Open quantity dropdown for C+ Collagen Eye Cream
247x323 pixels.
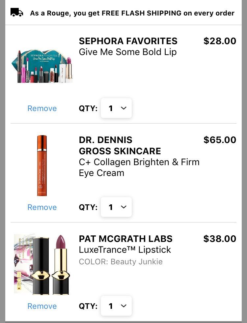(x=116, y=207)
